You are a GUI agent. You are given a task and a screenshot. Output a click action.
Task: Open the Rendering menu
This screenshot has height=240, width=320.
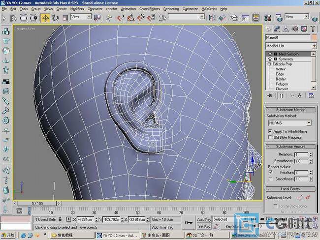tap(171, 9)
